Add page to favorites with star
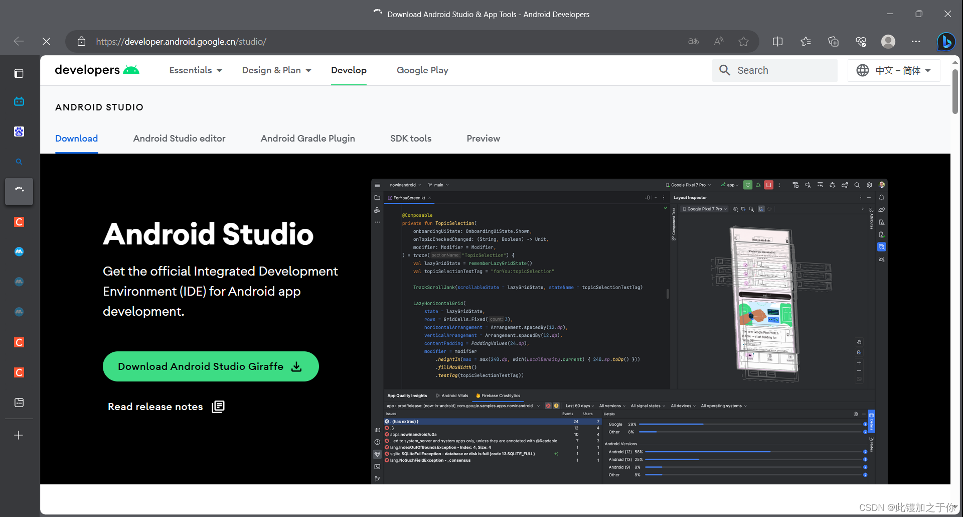The image size is (963, 517). click(x=743, y=41)
